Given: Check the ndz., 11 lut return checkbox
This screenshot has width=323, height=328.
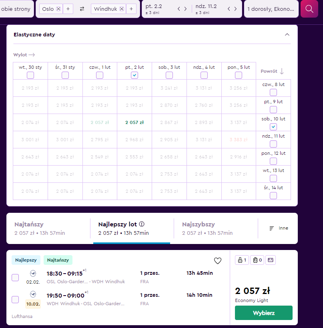Looking at the screenshot, I should (x=273, y=144).
